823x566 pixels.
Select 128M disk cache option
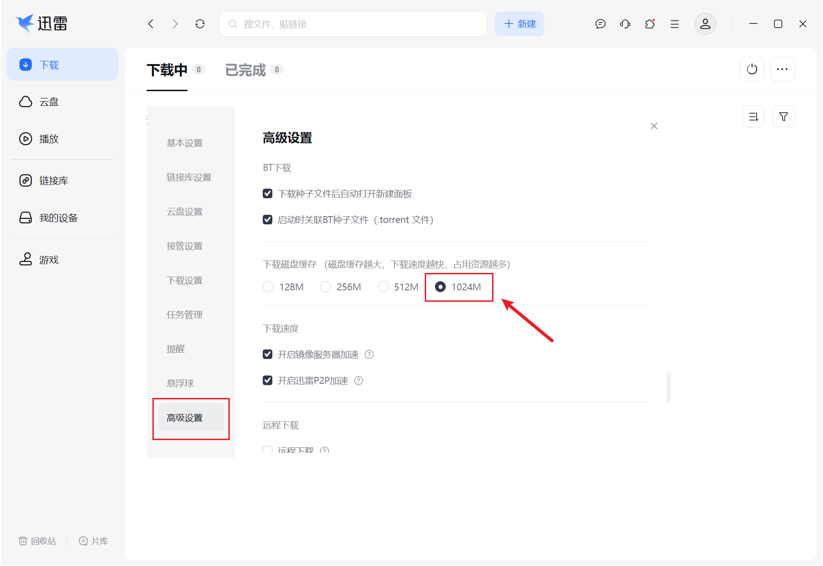click(268, 287)
